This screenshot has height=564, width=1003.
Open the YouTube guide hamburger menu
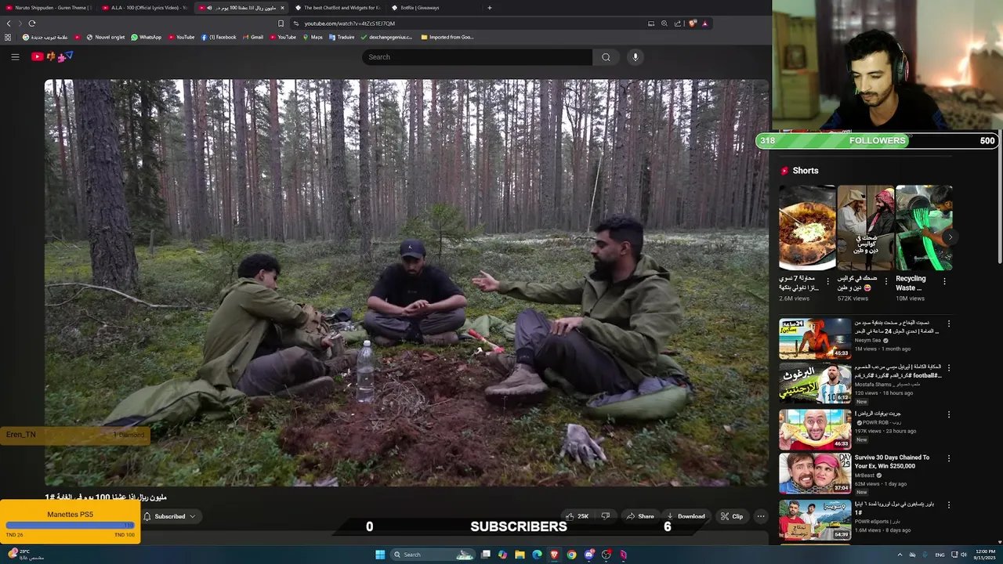[x=15, y=56]
